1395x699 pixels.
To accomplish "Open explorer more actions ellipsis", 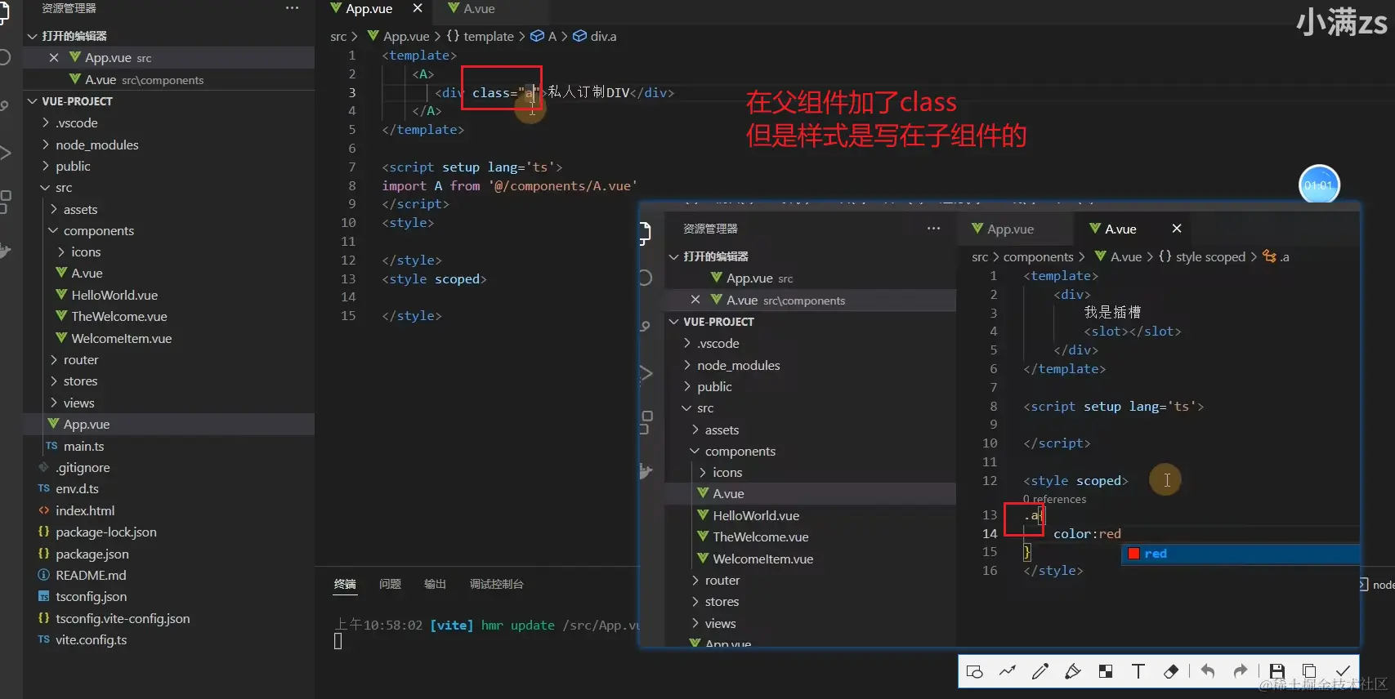I will click(292, 8).
